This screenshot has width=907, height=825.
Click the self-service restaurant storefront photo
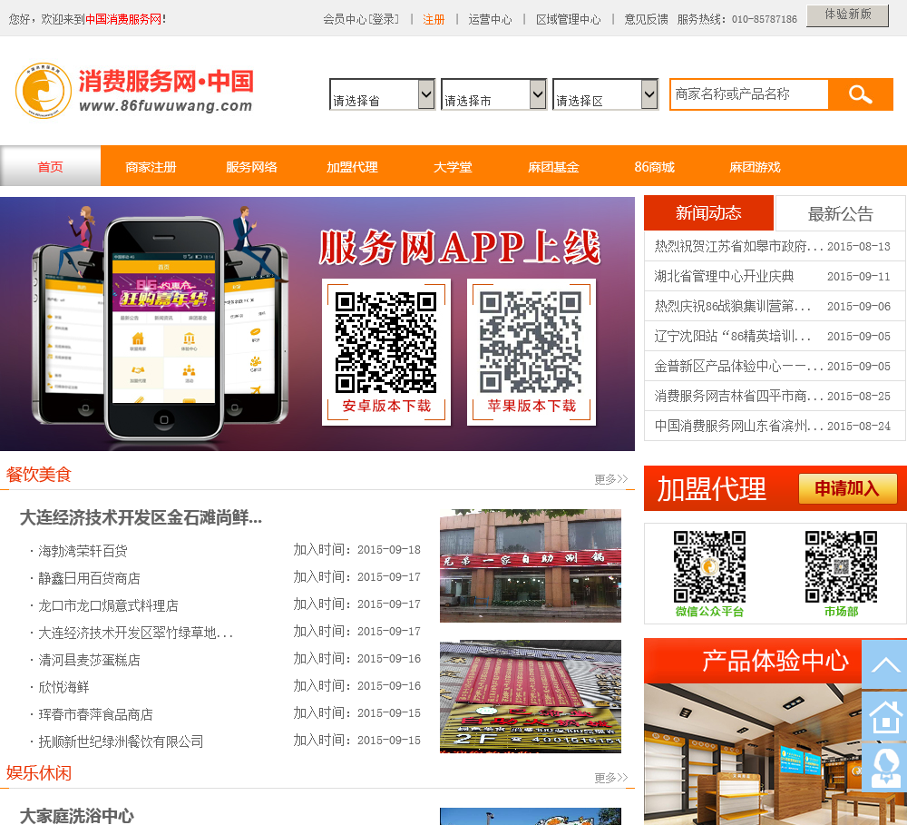click(531, 565)
